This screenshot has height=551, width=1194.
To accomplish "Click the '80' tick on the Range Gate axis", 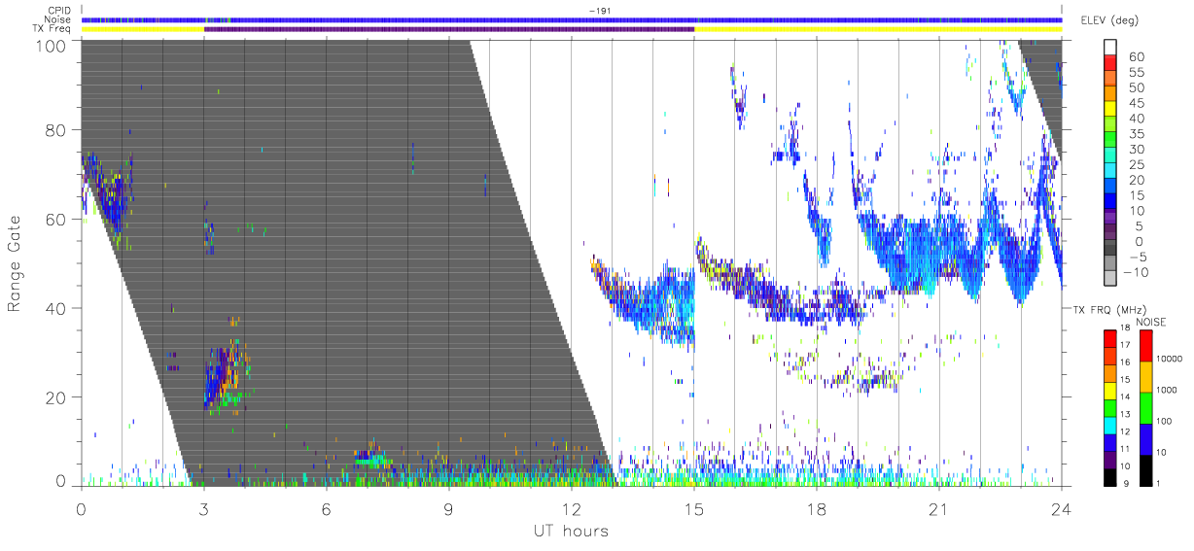I will (x=57, y=130).
